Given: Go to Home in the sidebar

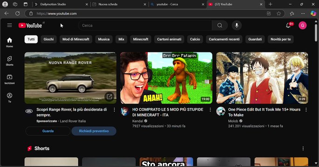Looking at the screenshot, I should pyautogui.click(x=10, y=42).
